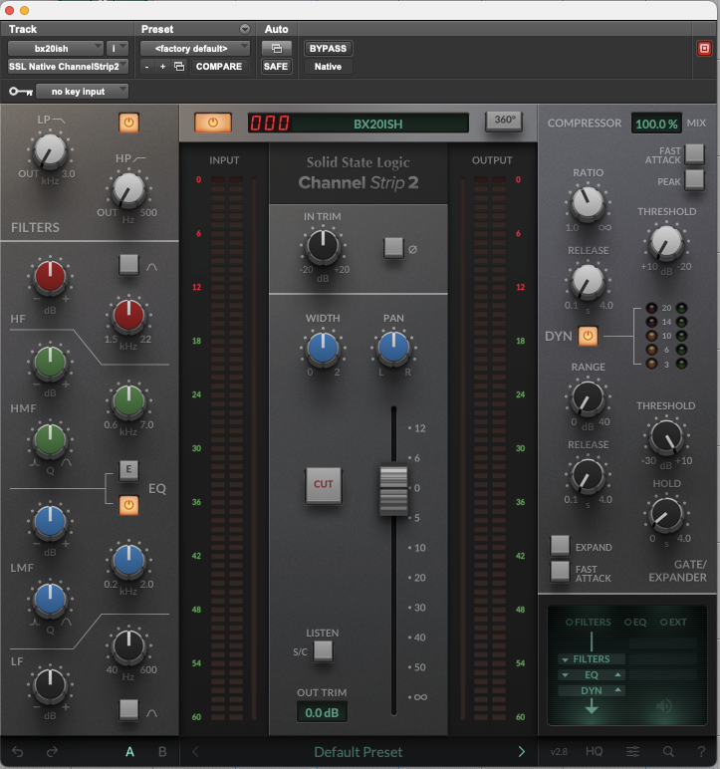The image size is (720, 769).
Task: Click the Default Preset name
Action: tap(359, 752)
